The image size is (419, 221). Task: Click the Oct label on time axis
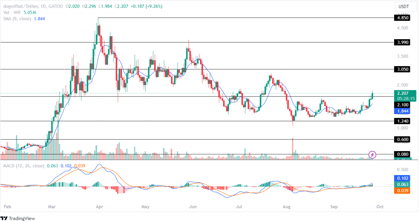380,207
